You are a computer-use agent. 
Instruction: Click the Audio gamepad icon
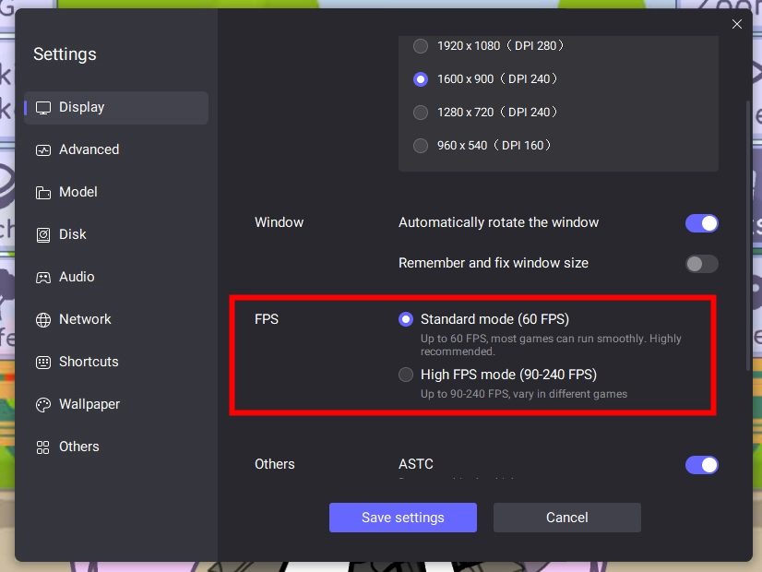click(43, 278)
